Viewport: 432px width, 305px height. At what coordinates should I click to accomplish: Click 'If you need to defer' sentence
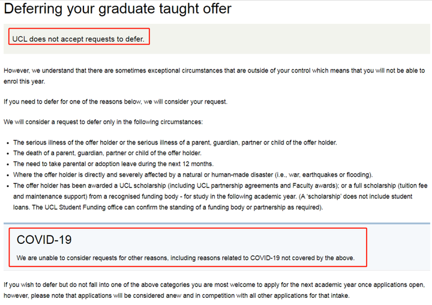115,102
